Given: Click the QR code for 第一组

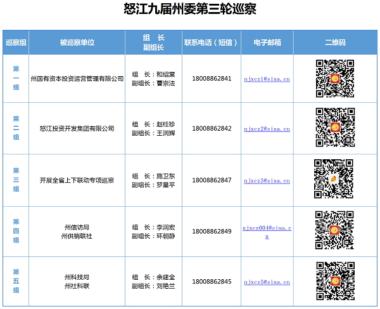Looking at the screenshot, I should (x=334, y=79).
